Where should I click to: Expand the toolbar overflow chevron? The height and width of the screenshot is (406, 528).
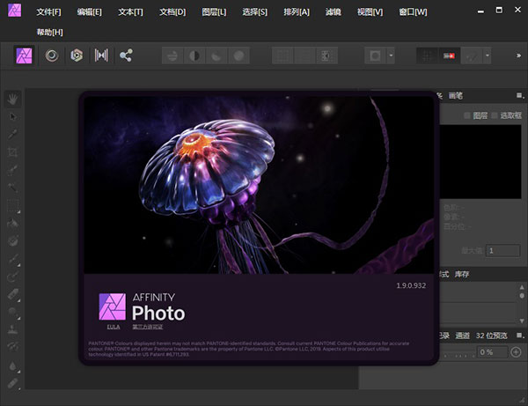[x=518, y=55]
